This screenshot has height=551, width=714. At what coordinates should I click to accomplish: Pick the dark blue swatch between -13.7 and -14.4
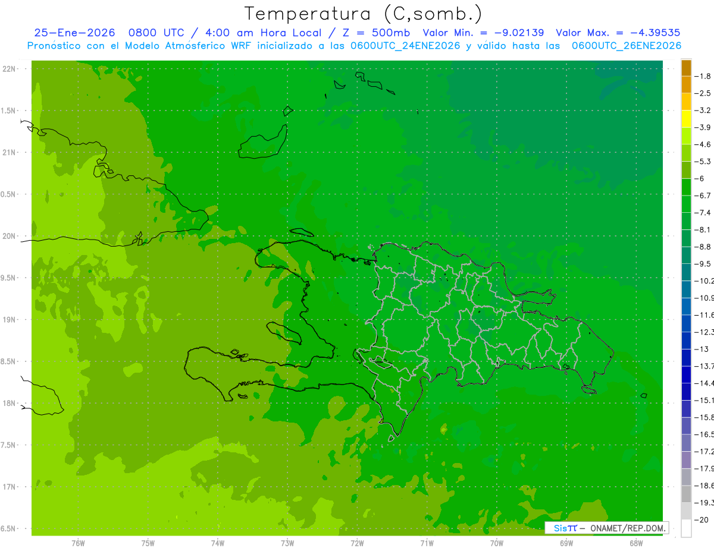[x=686, y=375]
